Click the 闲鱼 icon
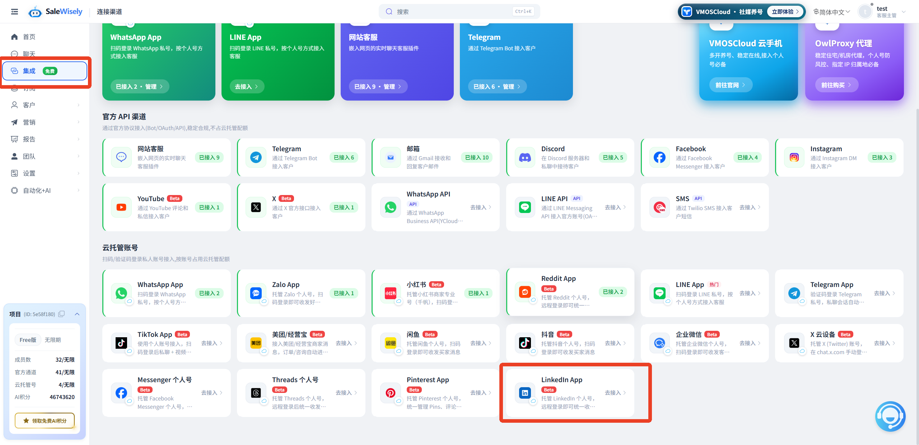This screenshot has height=445, width=919. tap(391, 343)
